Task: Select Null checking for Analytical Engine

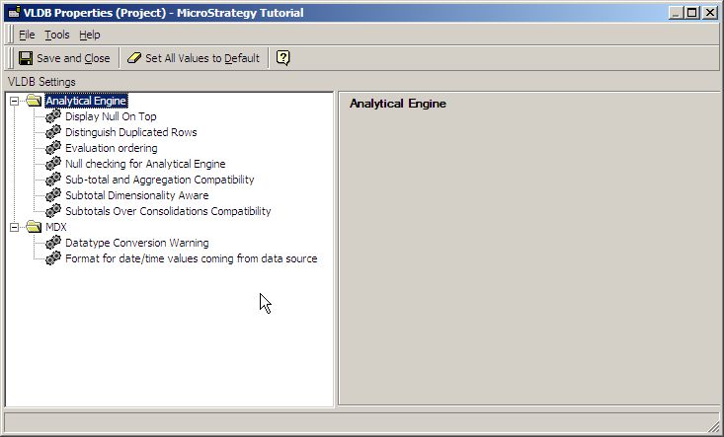Action: [145, 164]
